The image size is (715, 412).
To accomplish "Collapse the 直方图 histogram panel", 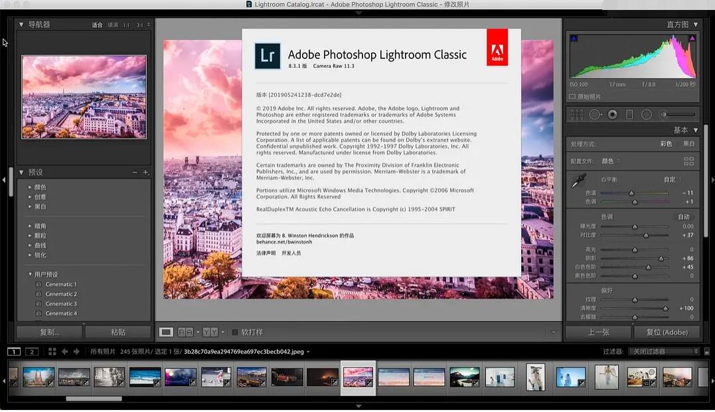I will (x=695, y=25).
